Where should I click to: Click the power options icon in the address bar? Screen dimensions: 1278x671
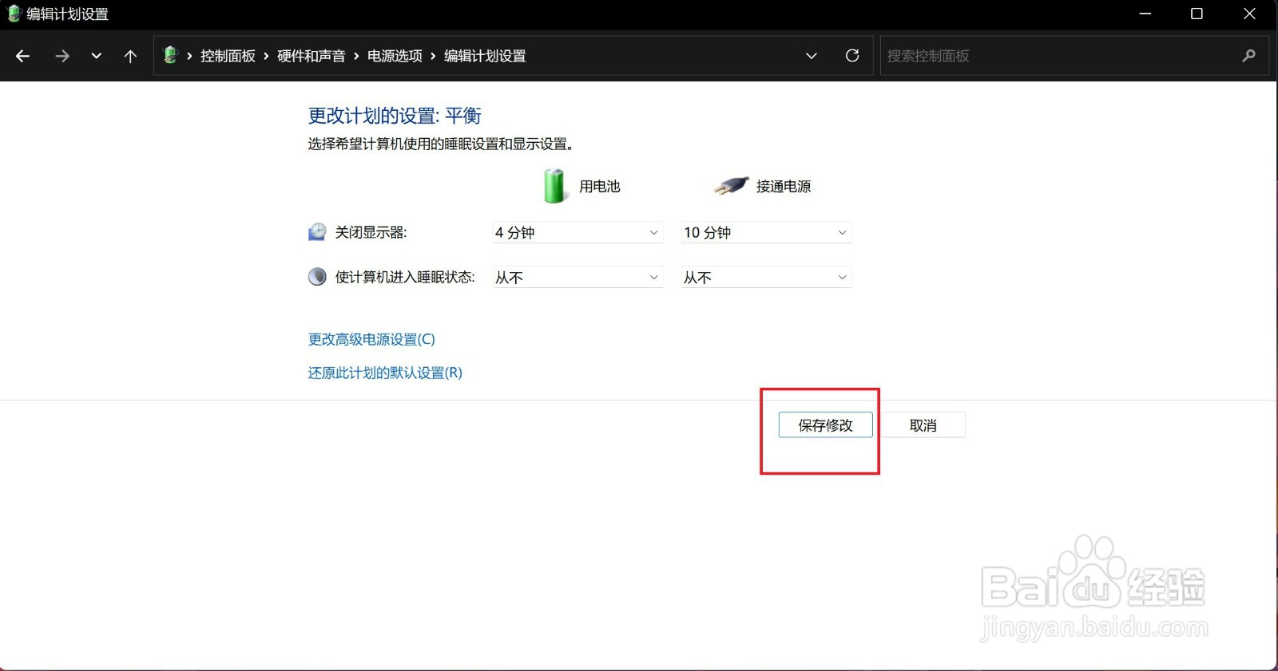tap(170, 55)
